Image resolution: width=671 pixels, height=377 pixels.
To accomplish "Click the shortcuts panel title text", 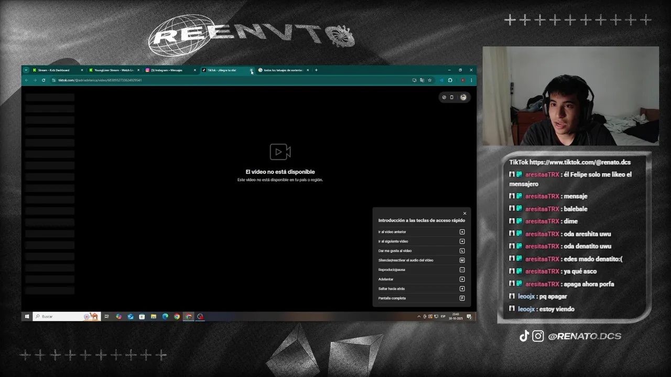I will tap(421, 220).
